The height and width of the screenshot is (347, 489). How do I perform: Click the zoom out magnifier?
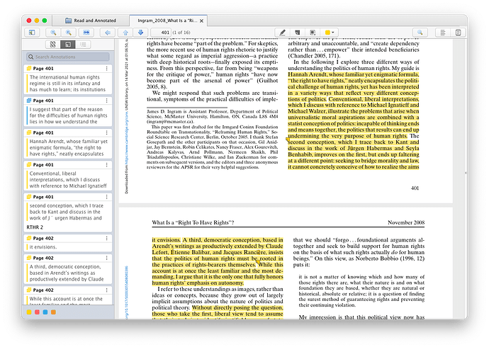[x=53, y=33]
